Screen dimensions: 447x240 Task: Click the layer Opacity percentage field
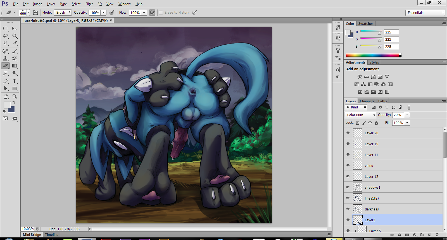[x=398, y=115]
